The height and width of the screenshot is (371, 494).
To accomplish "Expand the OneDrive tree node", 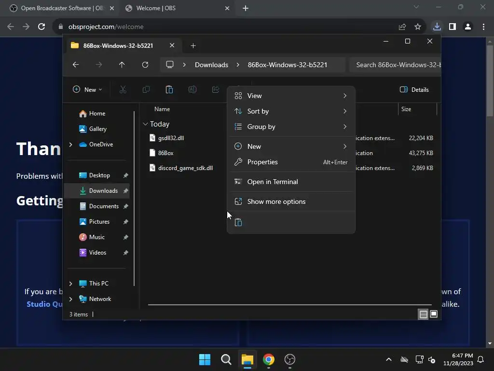I will [x=70, y=144].
